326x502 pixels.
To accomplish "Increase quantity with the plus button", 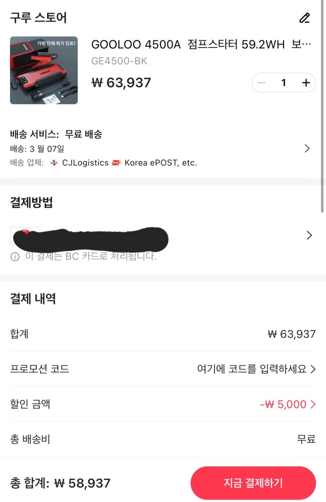I will pos(306,82).
